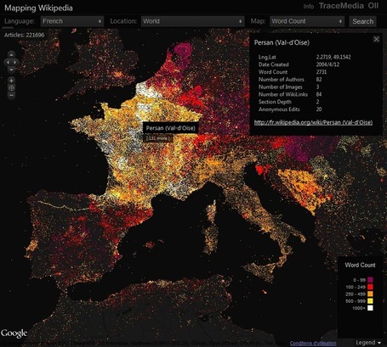Pan the map up with the arrow
This screenshot has width=387, height=347.
11,54
